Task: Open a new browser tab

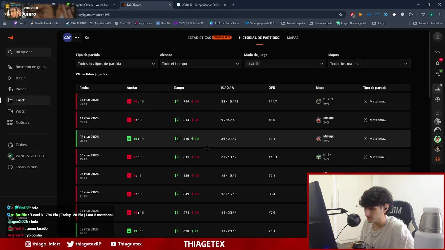Action: point(233,5)
